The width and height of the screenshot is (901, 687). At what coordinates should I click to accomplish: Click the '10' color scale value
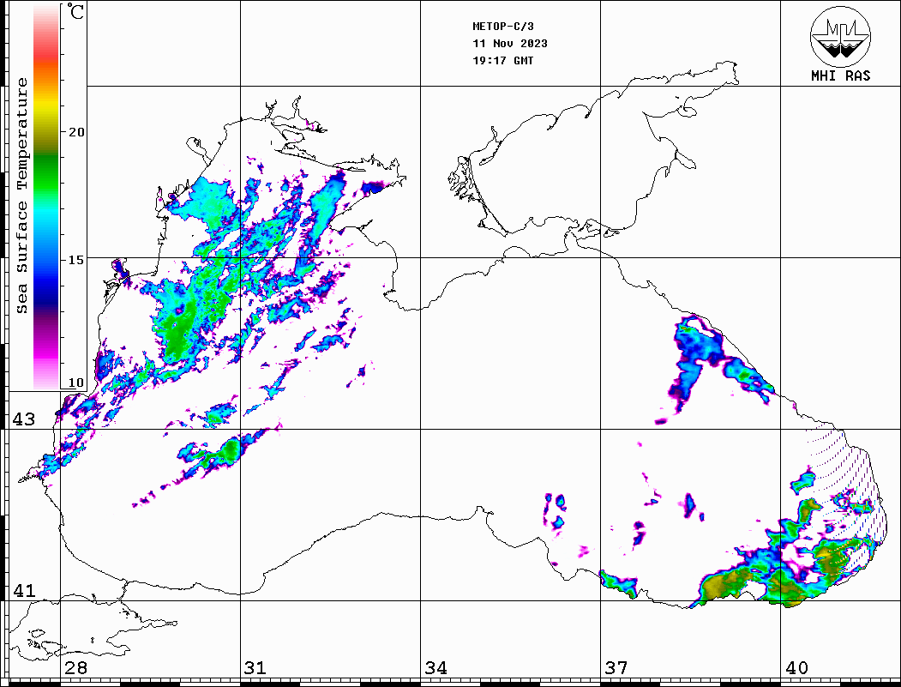tap(75, 383)
